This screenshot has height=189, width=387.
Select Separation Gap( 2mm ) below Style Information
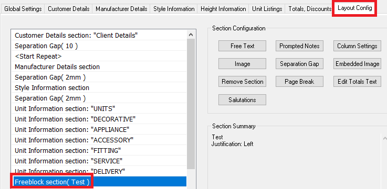click(x=99, y=98)
